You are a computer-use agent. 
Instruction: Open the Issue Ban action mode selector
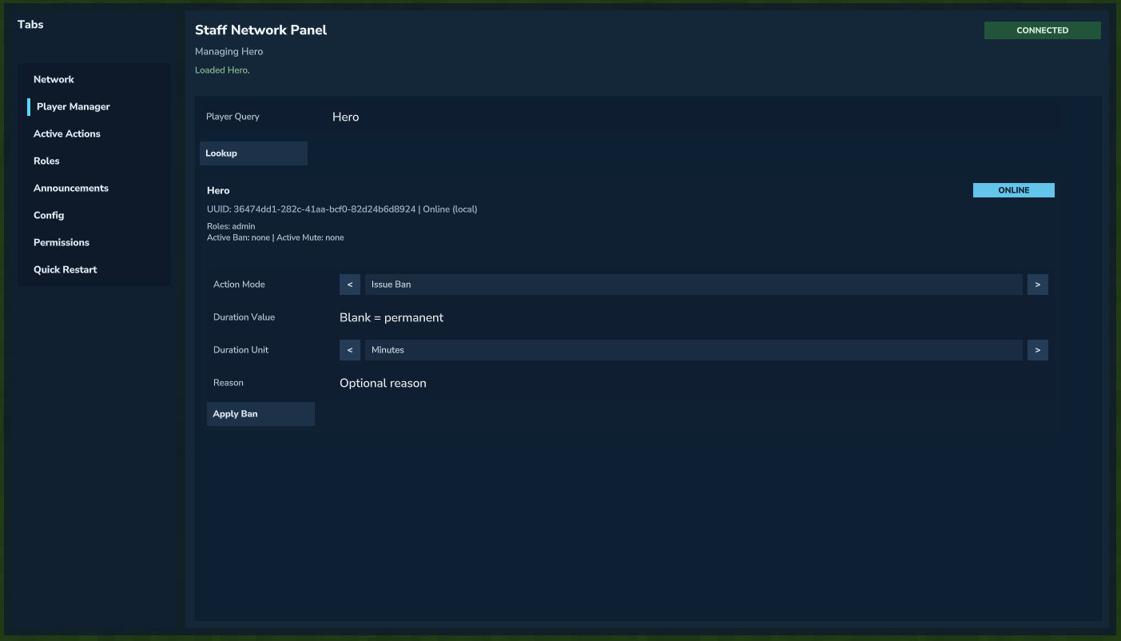693,285
